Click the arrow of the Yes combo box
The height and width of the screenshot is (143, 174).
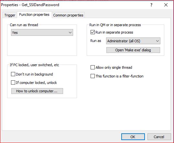70,33
